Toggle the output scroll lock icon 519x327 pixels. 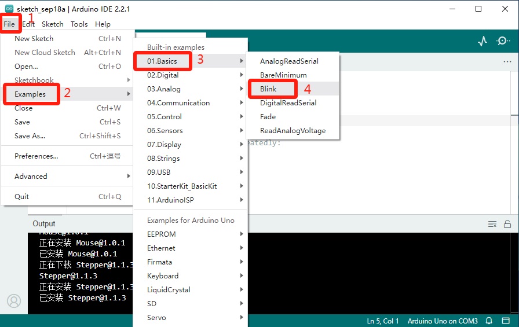tap(507, 224)
